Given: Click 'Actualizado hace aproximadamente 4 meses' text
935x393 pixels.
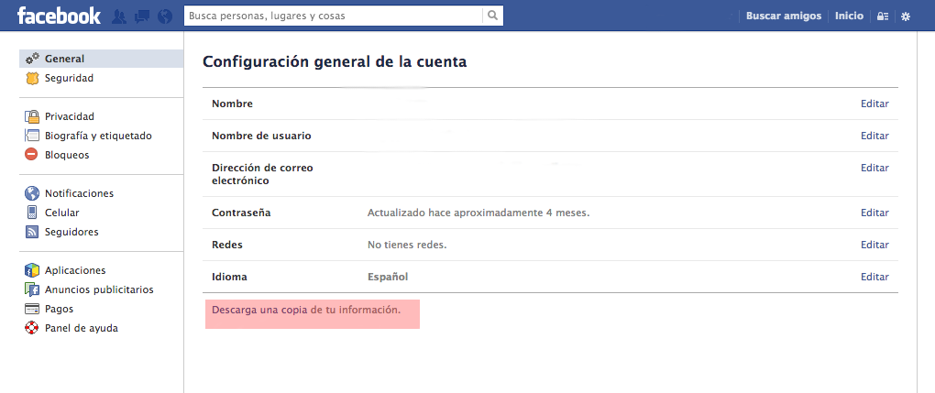Looking at the screenshot, I should tap(478, 213).
